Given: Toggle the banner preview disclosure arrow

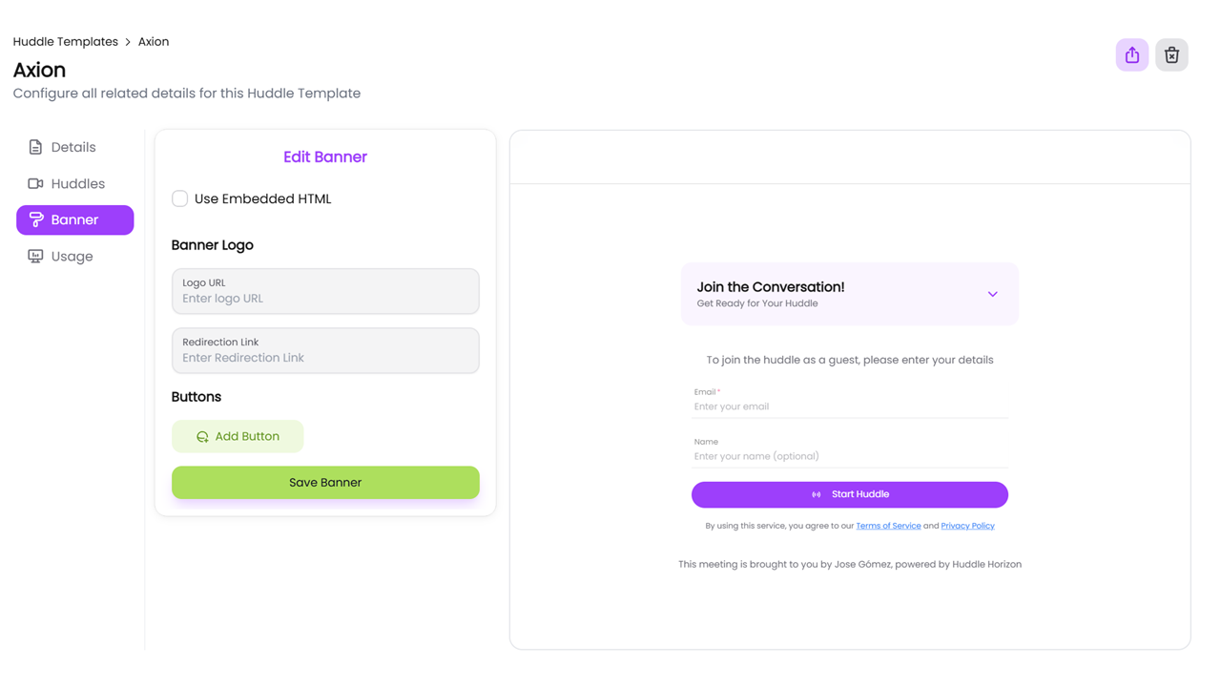Looking at the screenshot, I should tap(992, 294).
